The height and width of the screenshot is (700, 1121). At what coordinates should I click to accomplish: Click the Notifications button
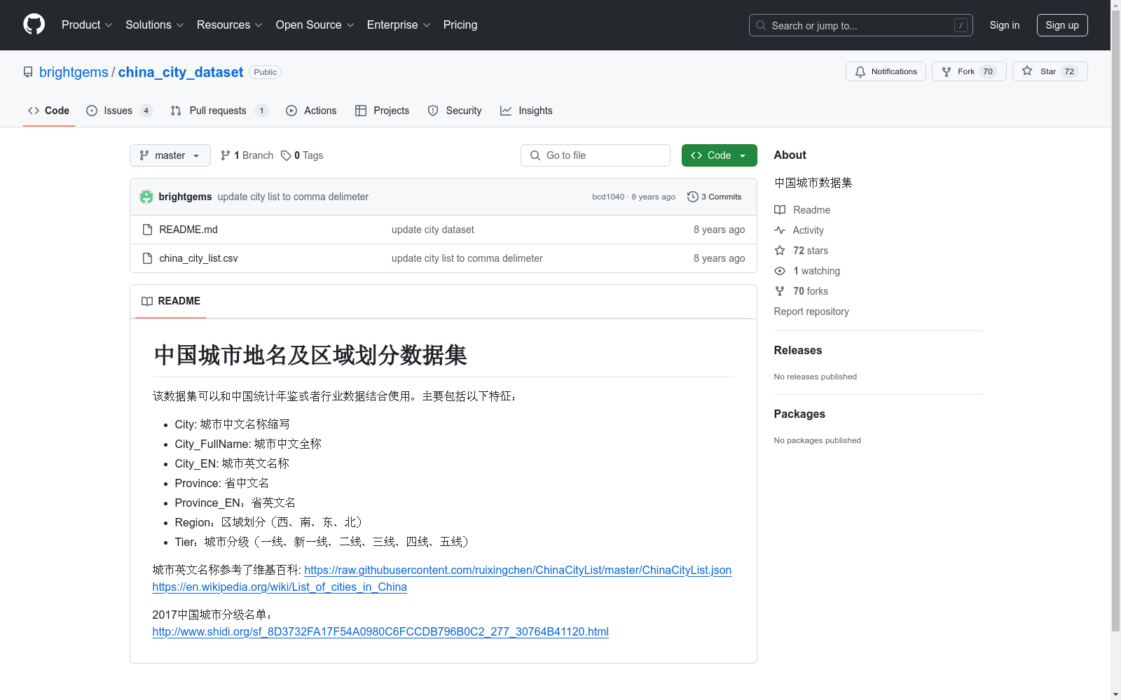point(886,71)
